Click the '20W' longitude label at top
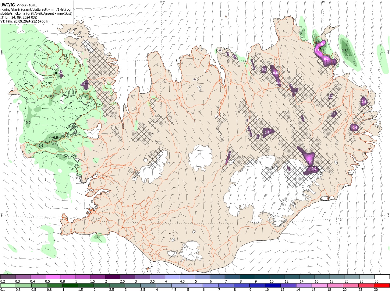This screenshot has height=292, width=390. coord(162,2)
